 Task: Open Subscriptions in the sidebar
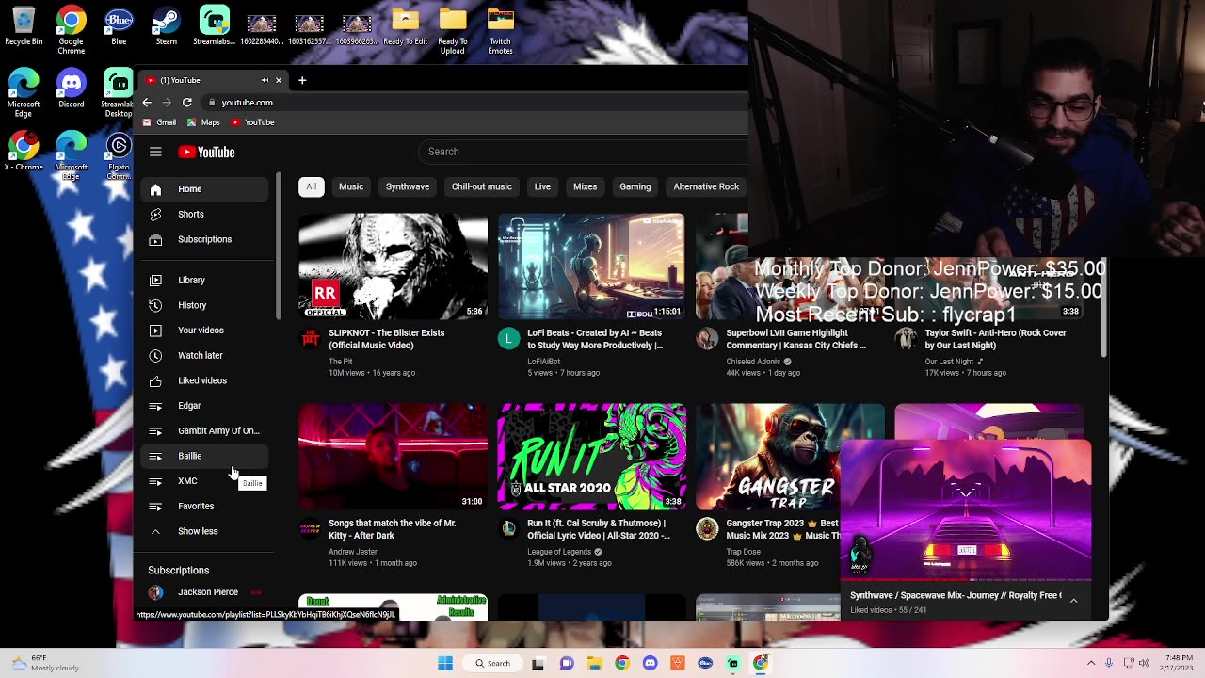[x=204, y=239]
